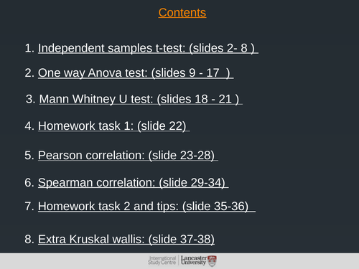
Task: Select list number 2 beside One way Anova
Action: [29, 73]
